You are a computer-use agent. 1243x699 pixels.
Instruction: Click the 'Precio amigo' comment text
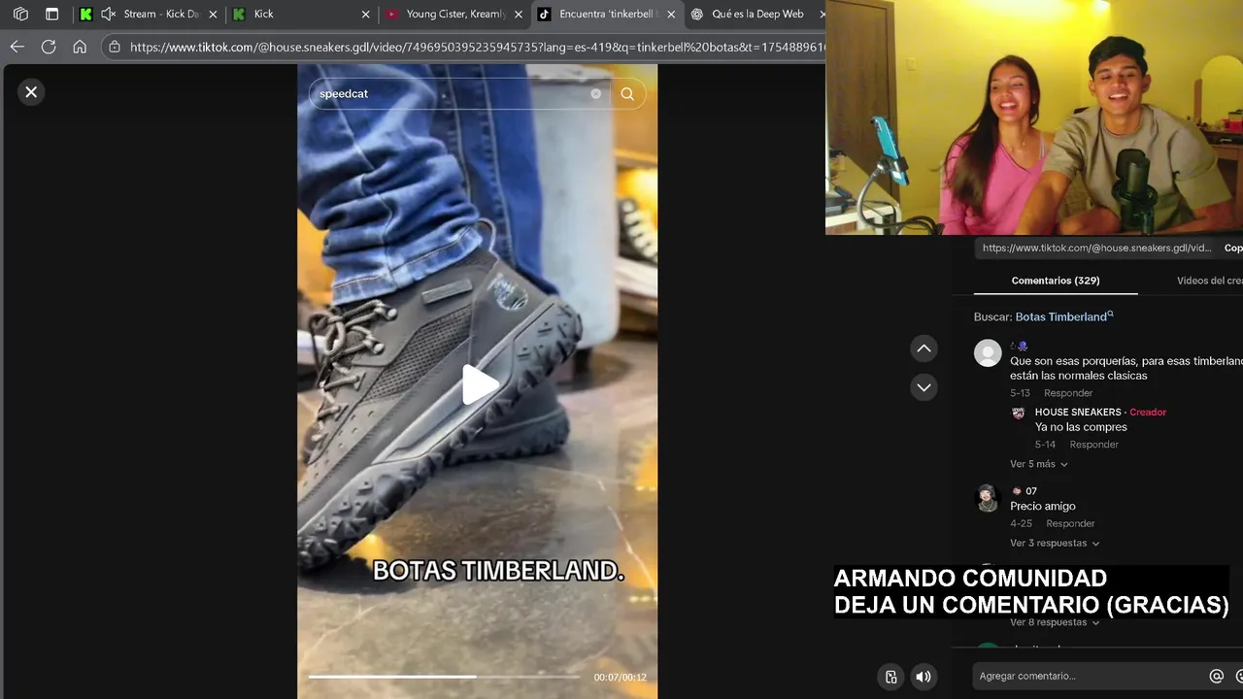[1042, 506]
